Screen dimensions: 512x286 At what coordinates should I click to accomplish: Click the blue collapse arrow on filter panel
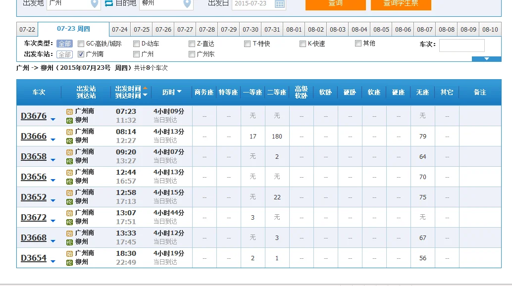tap(486, 58)
